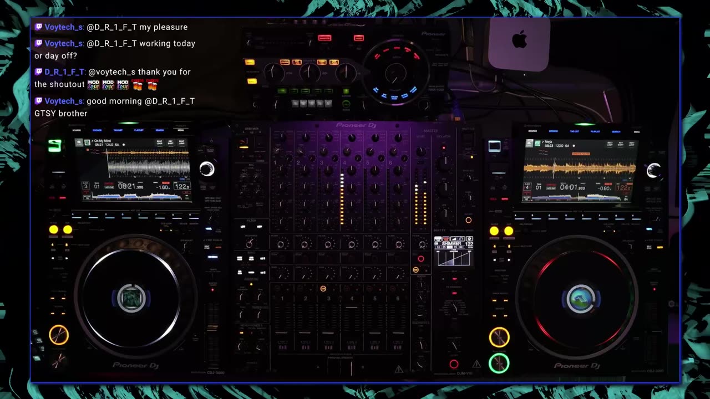
Task: Toggle the channel 3 CUE button on the mixer
Action: (323, 289)
